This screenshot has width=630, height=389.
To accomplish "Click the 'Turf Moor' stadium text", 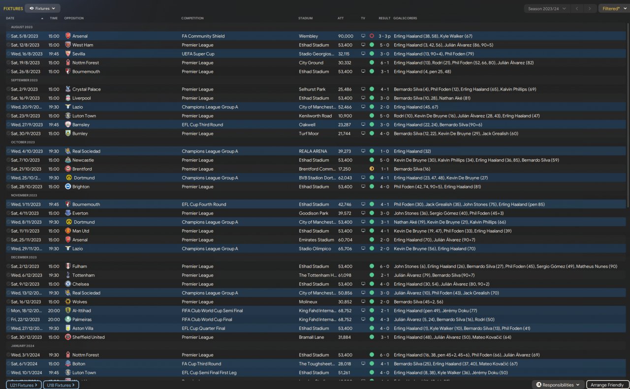I will [309, 133].
